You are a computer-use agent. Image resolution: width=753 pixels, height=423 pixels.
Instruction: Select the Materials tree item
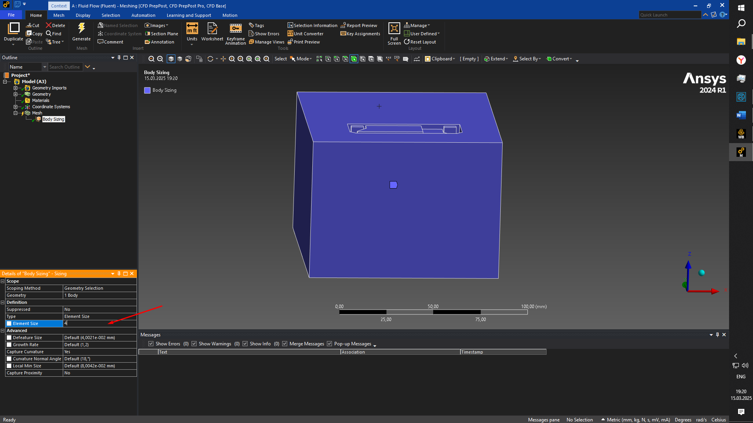(x=40, y=100)
